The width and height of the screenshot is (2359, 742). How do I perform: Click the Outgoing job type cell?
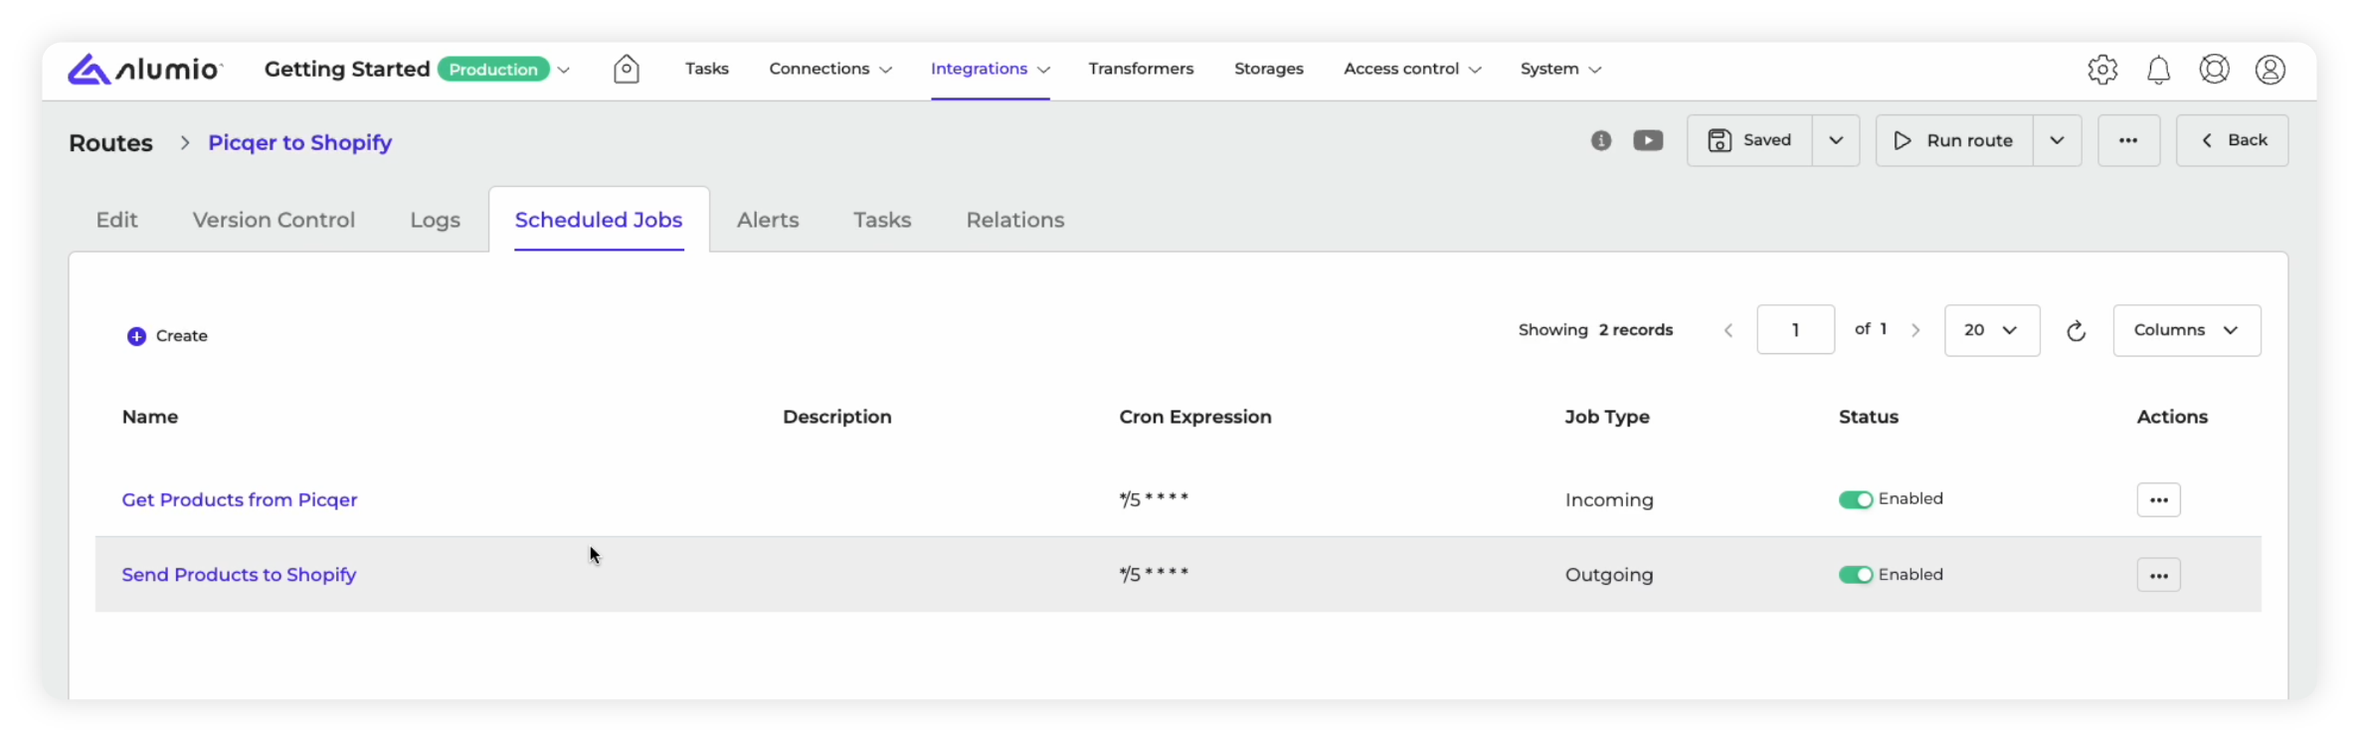pos(1609,575)
